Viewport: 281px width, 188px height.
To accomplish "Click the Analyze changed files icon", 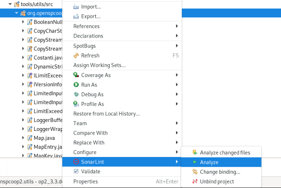I will 195,153.
